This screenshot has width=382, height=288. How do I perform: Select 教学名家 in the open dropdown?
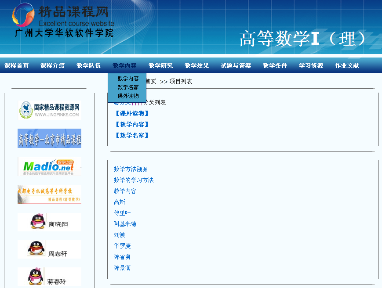tap(128, 87)
